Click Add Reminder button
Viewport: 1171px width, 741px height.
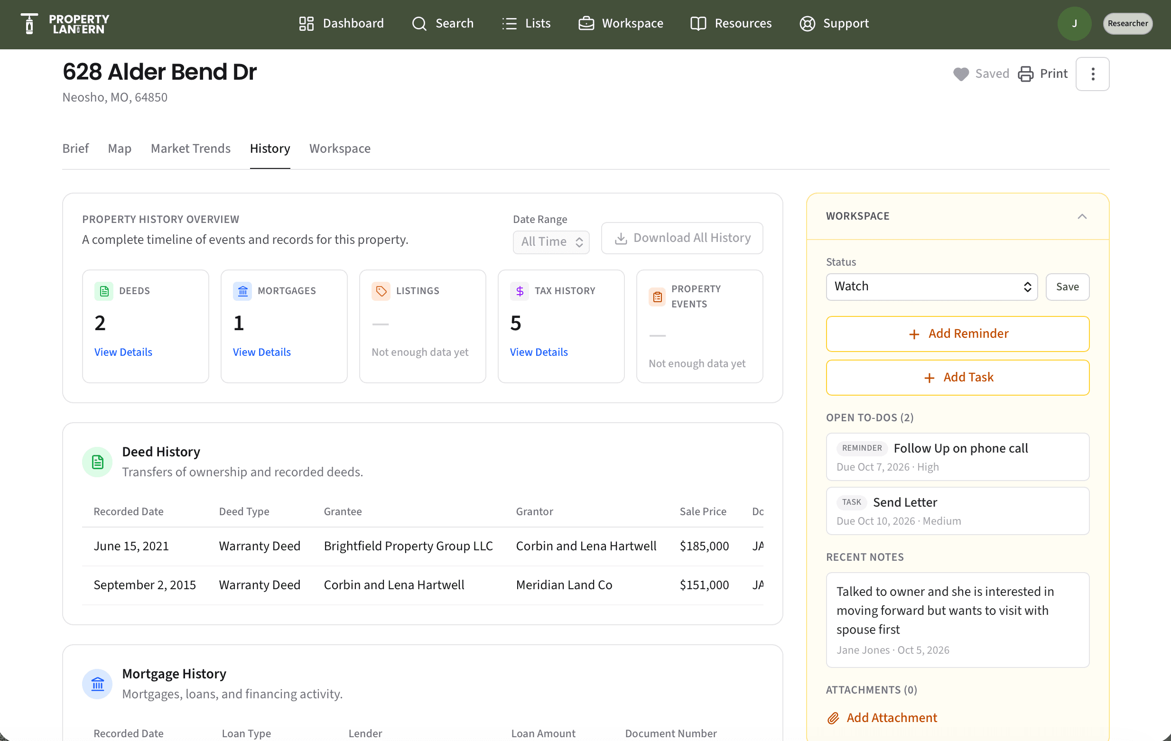point(957,333)
